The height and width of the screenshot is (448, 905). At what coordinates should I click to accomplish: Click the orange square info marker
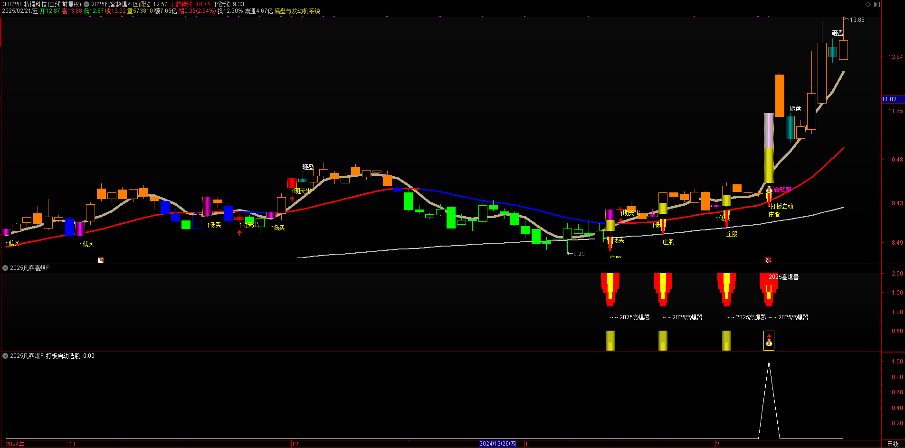pos(101,260)
